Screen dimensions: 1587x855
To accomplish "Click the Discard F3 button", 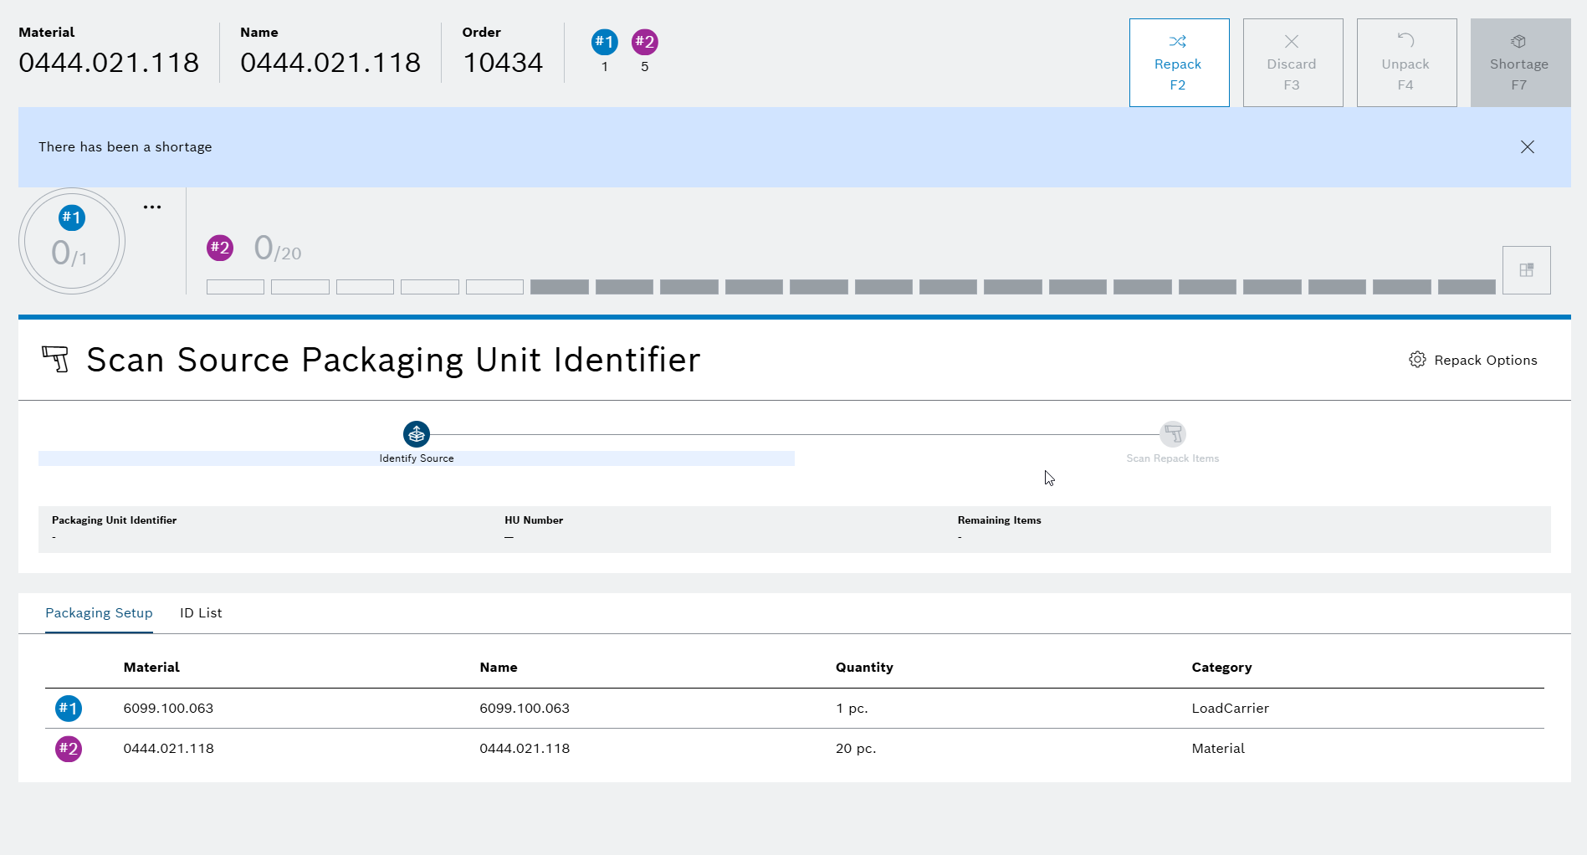I will 1292,63.
